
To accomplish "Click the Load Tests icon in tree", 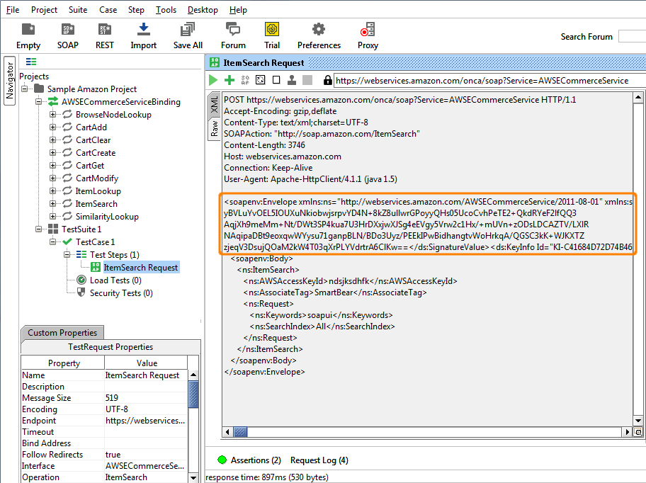I will tap(81, 280).
